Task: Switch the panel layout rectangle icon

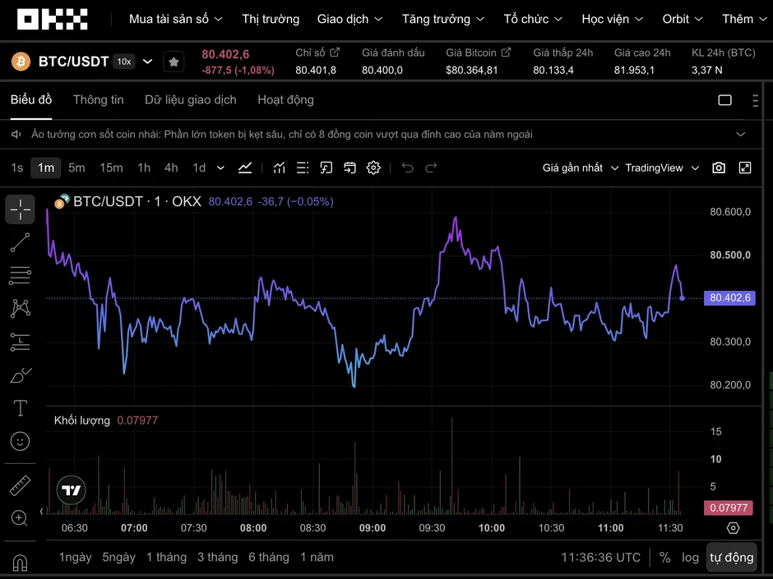Action: point(724,100)
